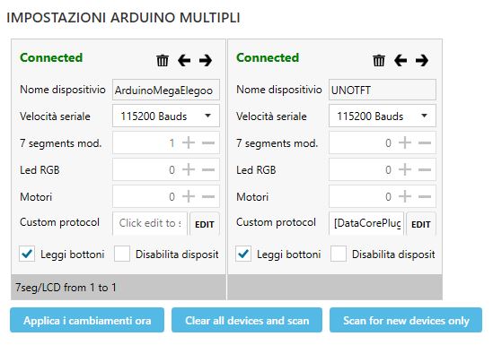Enable Disabilita dispositivo for ArduinoMegaElegoo
The width and height of the screenshot is (493, 345).
tap(122, 254)
